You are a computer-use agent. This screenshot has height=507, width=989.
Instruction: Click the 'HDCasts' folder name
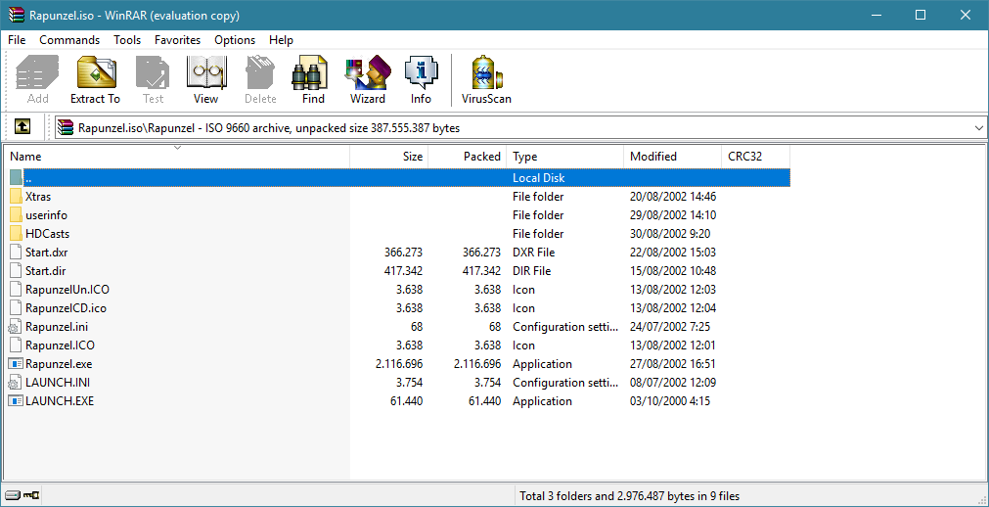pyautogui.click(x=47, y=234)
